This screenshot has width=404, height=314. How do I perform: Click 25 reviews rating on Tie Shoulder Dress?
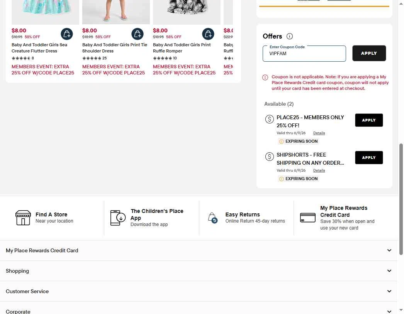[x=95, y=58]
